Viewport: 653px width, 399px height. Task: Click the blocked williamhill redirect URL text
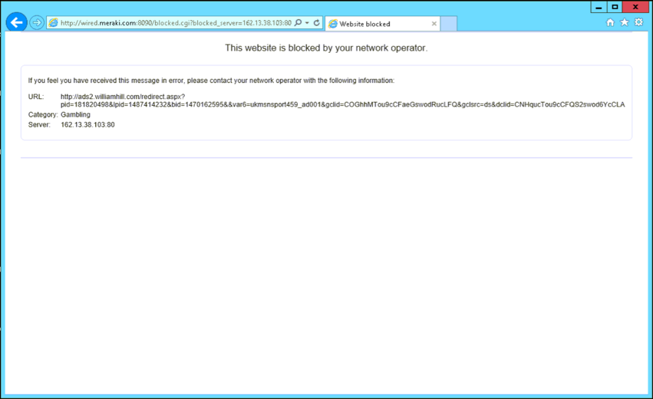342,101
